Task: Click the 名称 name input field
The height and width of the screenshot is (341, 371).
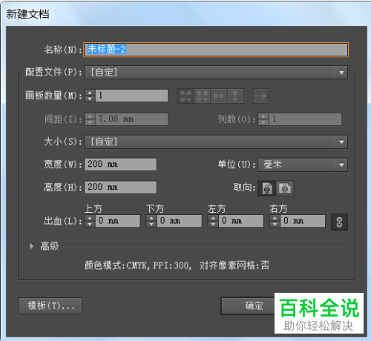Action: click(216, 50)
